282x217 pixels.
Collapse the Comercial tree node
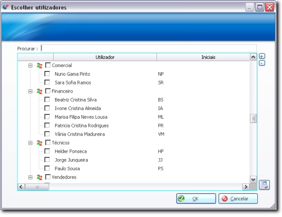(30, 66)
